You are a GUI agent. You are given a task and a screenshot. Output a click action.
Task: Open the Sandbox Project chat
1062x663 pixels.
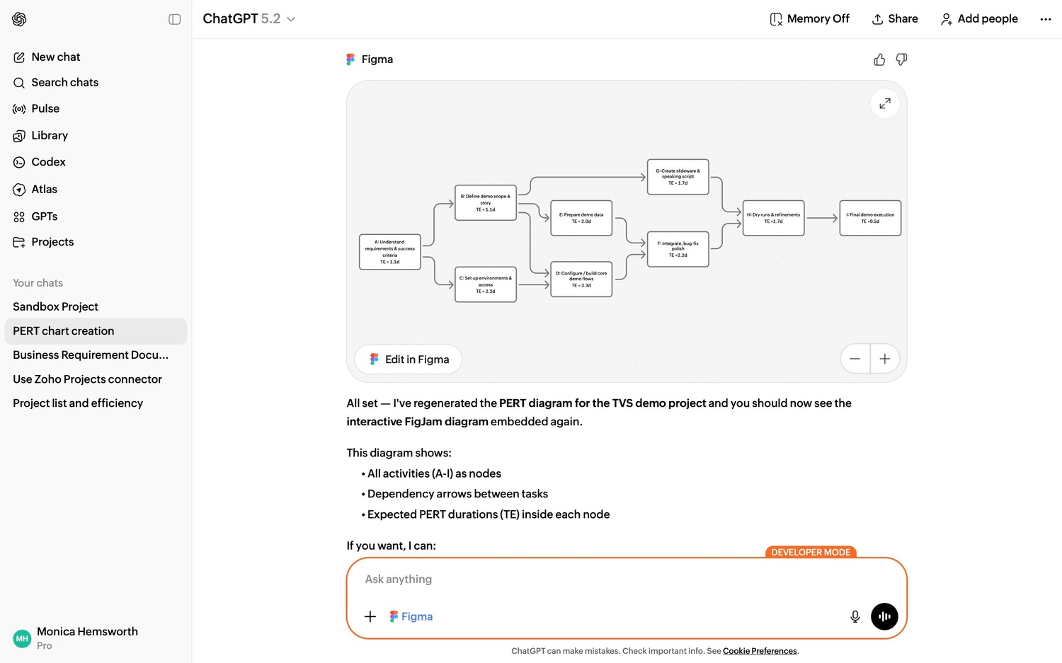[55, 306]
